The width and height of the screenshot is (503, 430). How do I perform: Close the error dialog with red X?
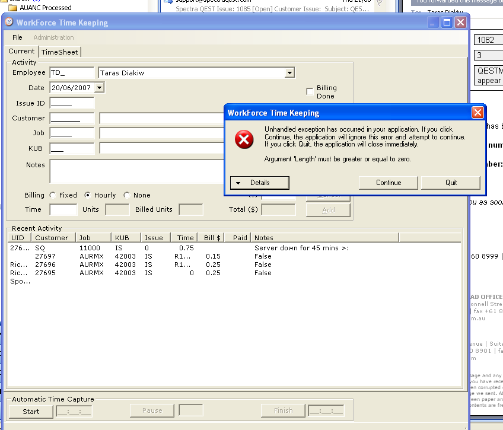477,113
